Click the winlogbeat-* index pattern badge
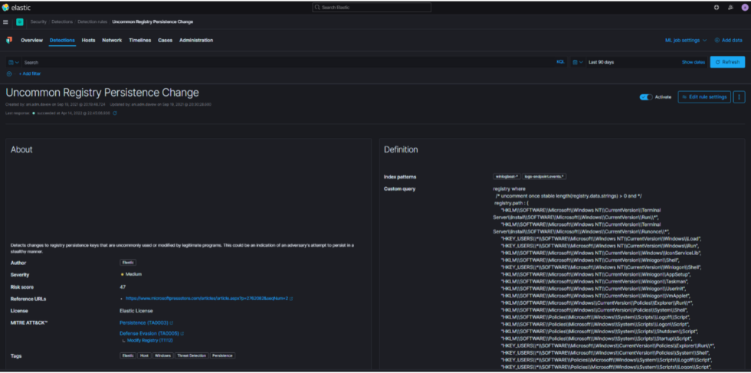The height and width of the screenshot is (373, 751). [x=507, y=177]
